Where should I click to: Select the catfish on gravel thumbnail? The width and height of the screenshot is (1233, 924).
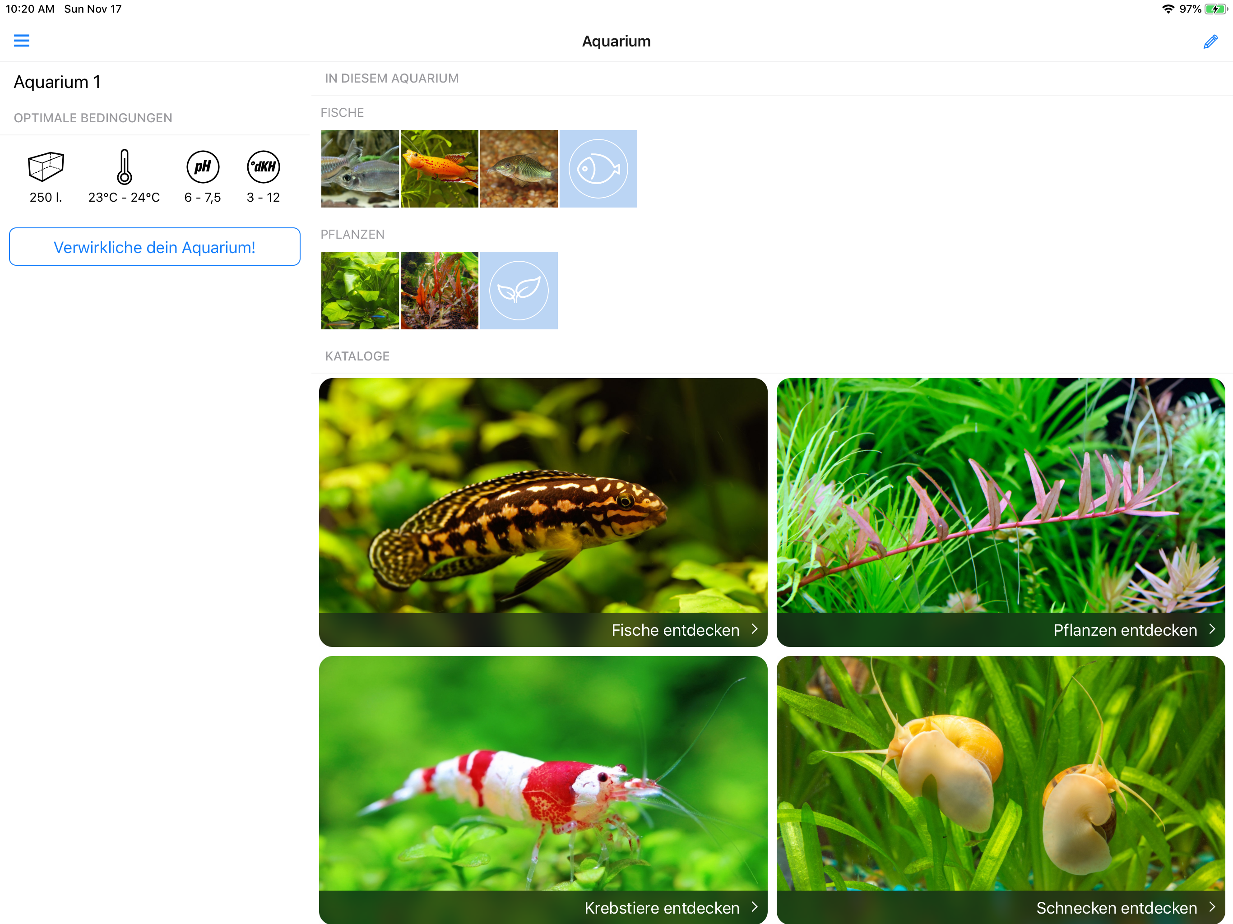tap(519, 169)
